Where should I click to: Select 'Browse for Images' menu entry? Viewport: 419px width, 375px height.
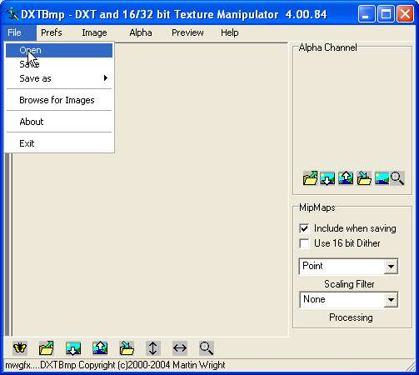[x=59, y=100]
